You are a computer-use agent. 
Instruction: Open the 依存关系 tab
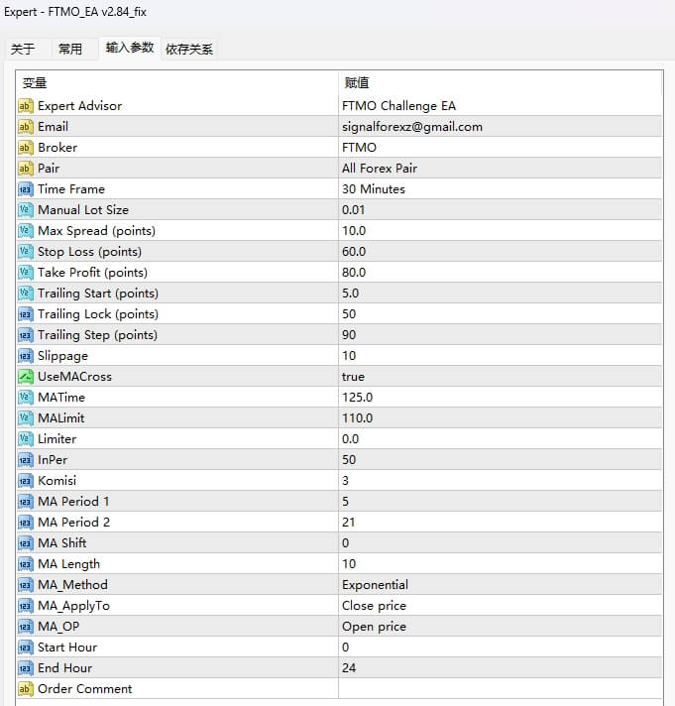click(189, 49)
